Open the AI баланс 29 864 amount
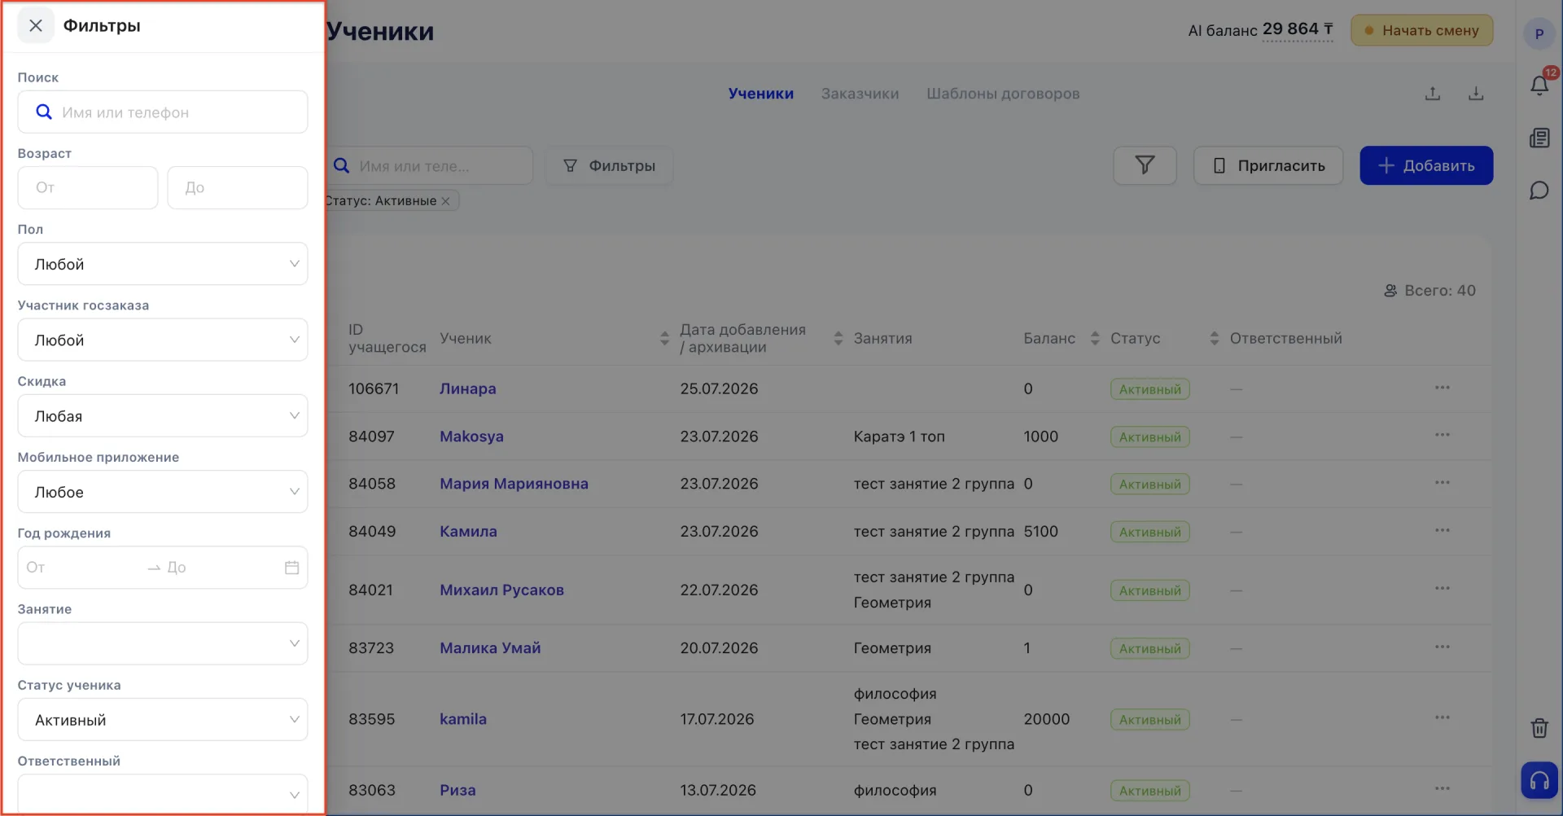The height and width of the screenshot is (816, 1563). coord(1298,29)
